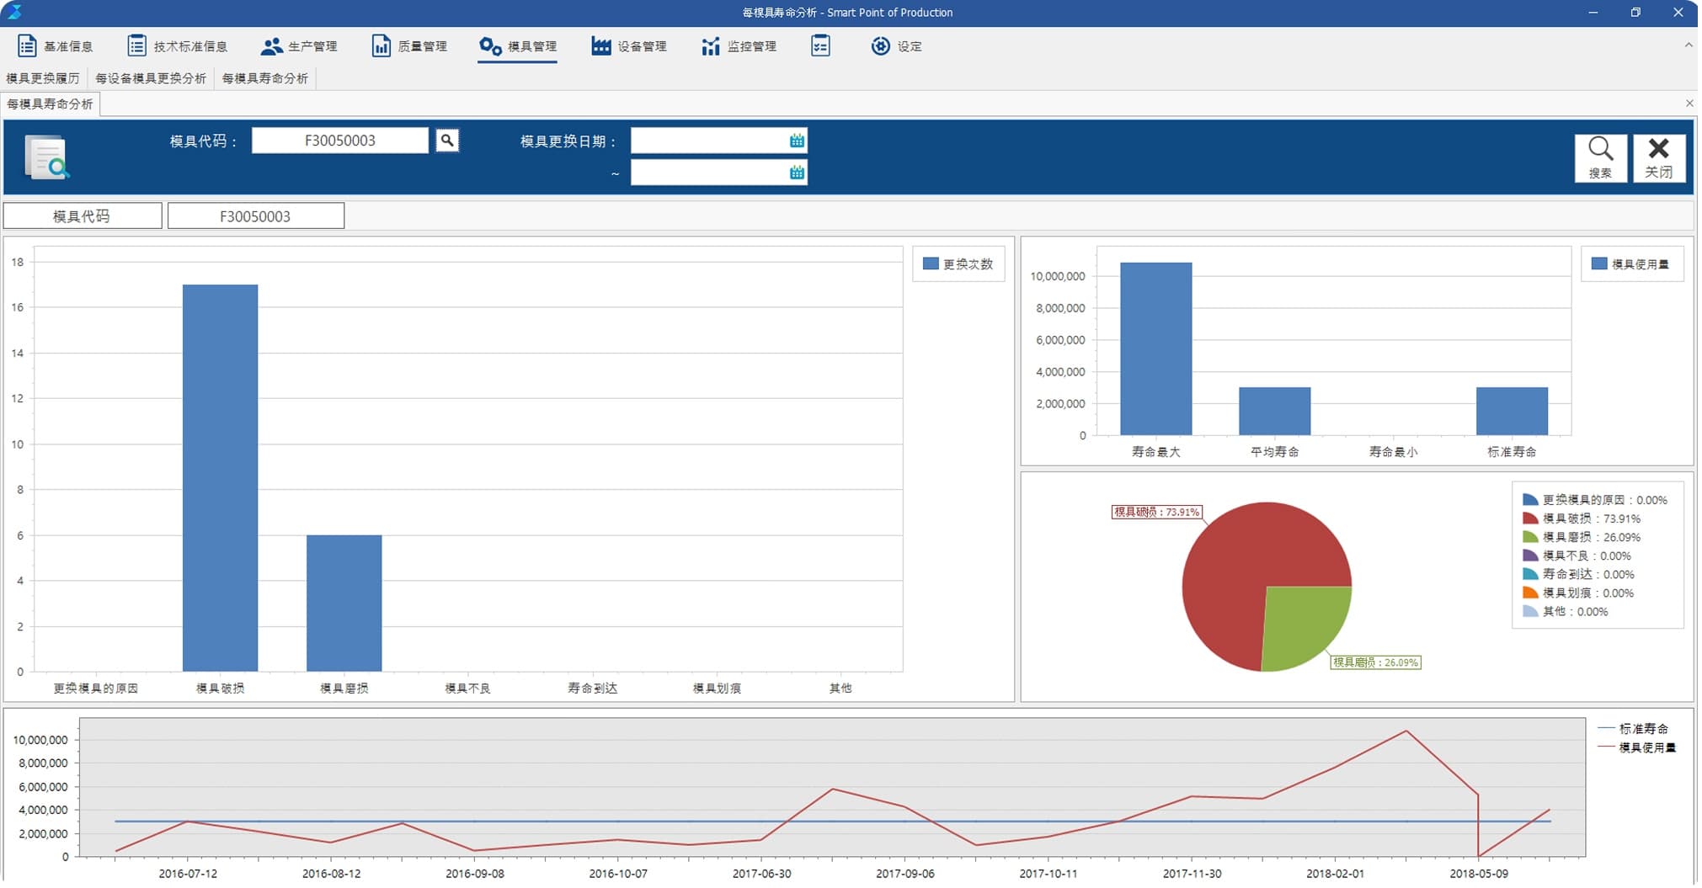The image size is (1702, 888).
Task: Close the 每模具寿命分析 document tab panel
Action: click(x=1689, y=104)
